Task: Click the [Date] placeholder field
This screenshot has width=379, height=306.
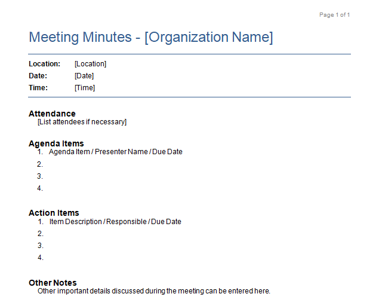Action: point(84,76)
